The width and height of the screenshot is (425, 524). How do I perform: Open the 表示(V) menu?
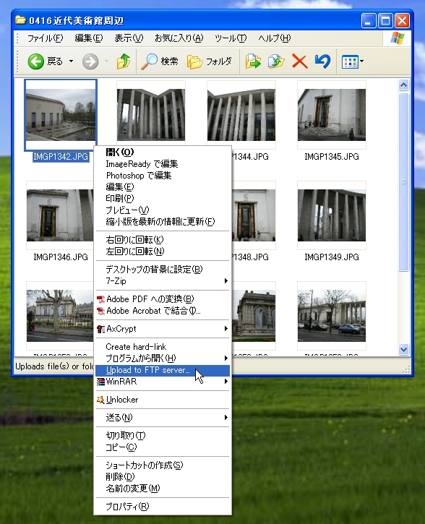[129, 38]
